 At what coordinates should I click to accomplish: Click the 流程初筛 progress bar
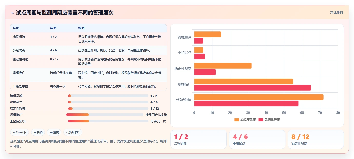click(108, 96)
